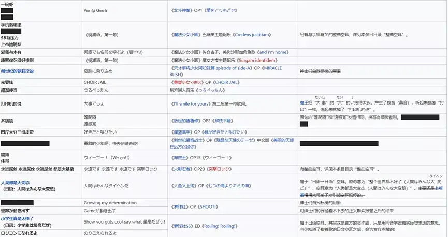Select "Growing my determination" text
The height and width of the screenshot is (237, 448).
(110, 203)
